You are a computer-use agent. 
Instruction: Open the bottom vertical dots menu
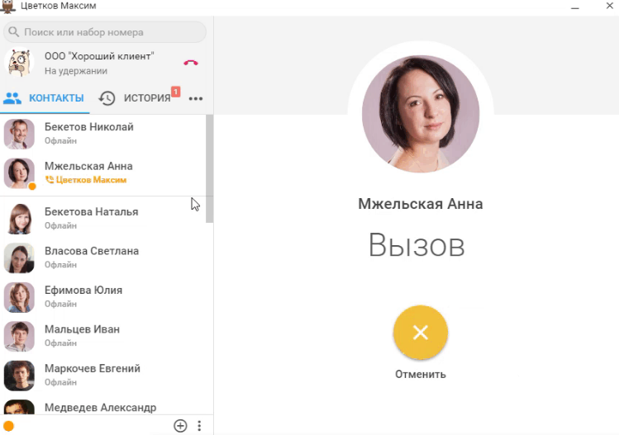[x=199, y=426]
